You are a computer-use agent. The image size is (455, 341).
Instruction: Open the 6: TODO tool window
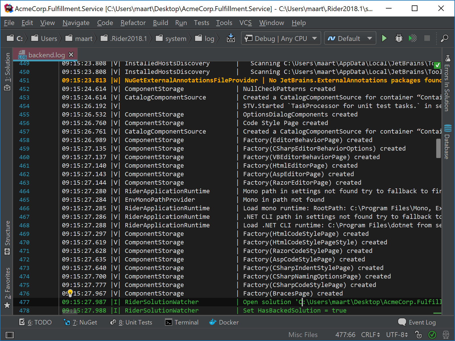click(x=35, y=322)
